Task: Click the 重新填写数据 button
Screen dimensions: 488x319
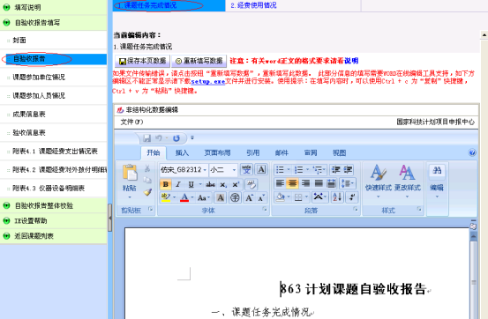Action: point(199,61)
